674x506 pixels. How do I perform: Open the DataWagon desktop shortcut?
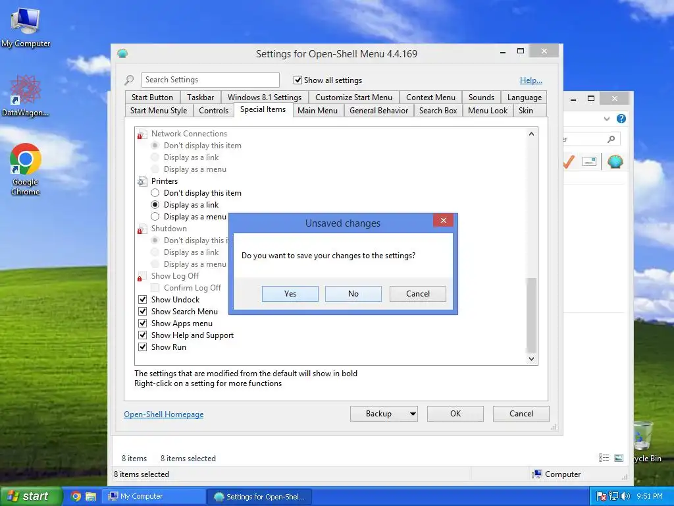pos(26,96)
